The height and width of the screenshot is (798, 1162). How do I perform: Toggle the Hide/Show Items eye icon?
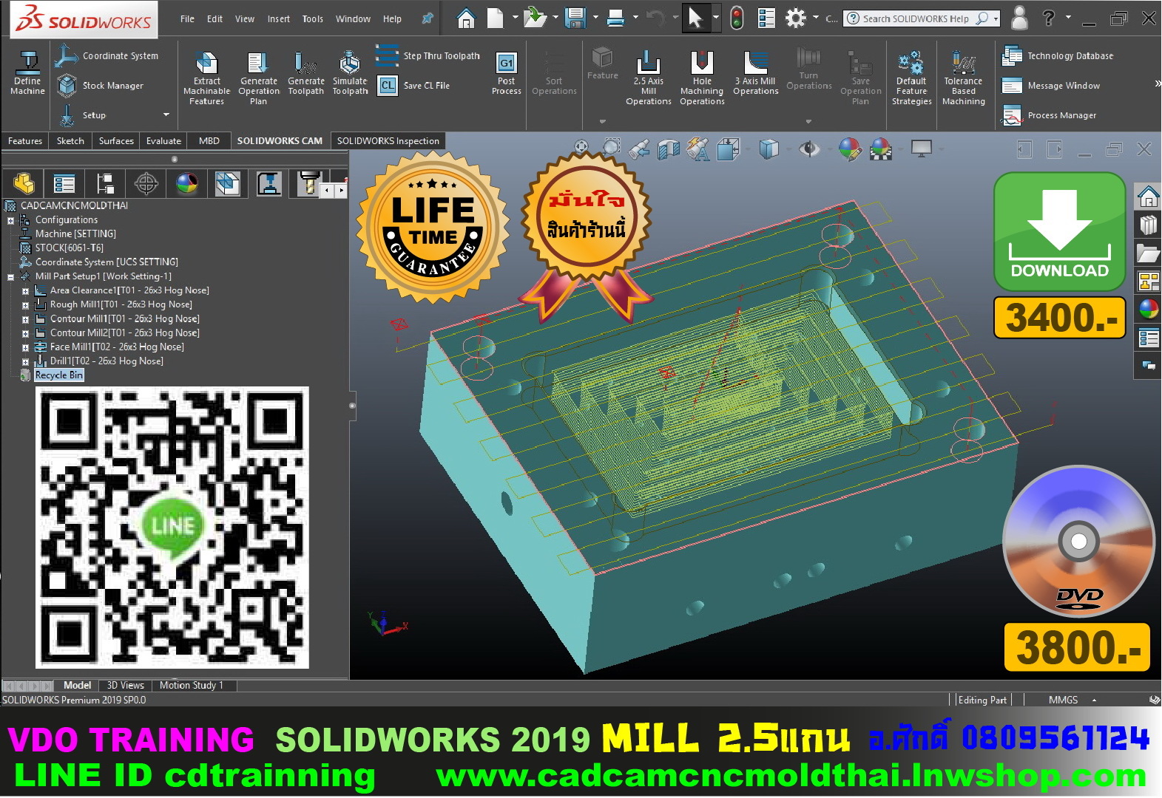coord(809,149)
